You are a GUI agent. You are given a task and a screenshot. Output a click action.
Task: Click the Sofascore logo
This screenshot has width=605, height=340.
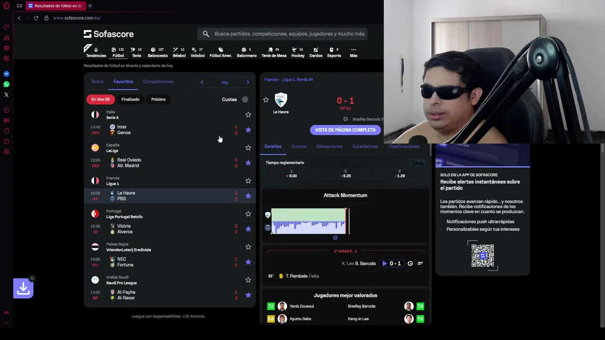point(109,34)
